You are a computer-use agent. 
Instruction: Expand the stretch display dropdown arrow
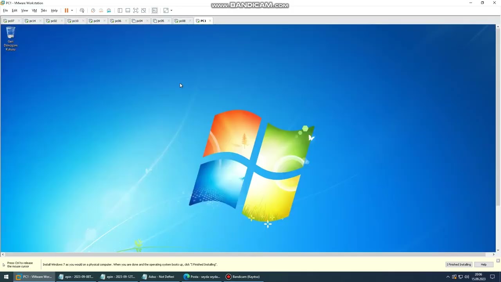pyautogui.click(x=171, y=11)
